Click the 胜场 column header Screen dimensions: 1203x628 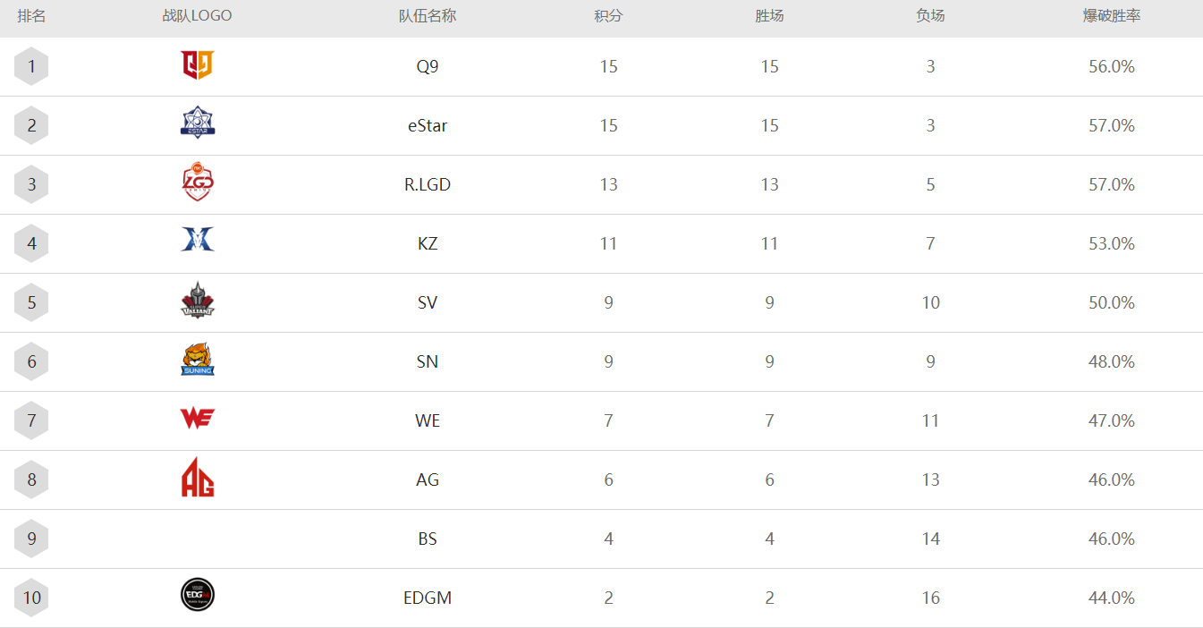point(769,16)
